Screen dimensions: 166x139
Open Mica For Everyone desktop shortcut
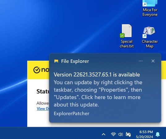150,8
